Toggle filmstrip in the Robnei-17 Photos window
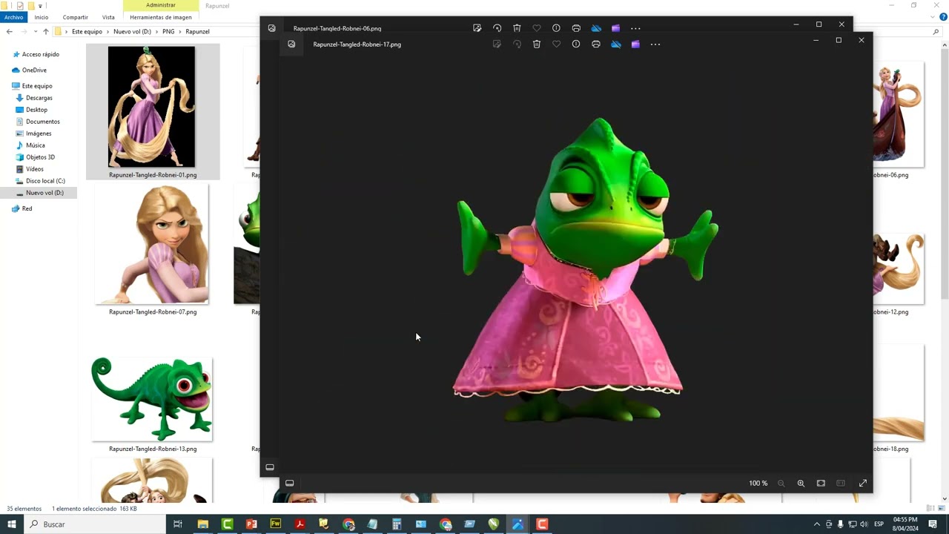Image resolution: width=949 pixels, height=534 pixels. coord(290,484)
